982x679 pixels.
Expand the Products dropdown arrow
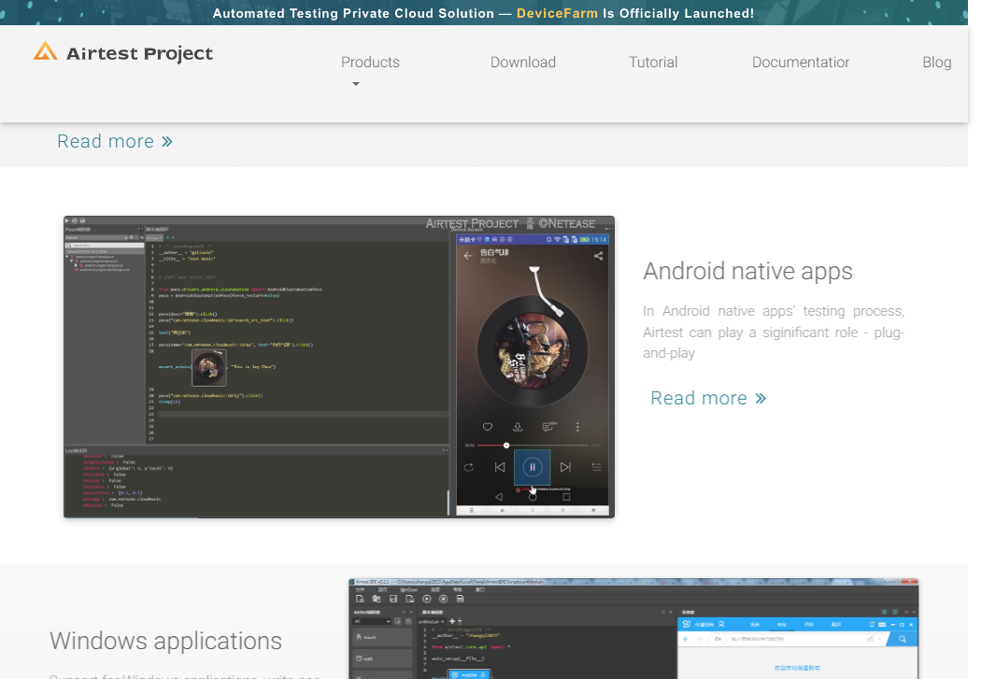pos(356,84)
